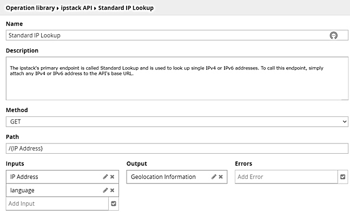Delete the language input
The height and width of the screenshot is (222, 350).
click(113, 190)
